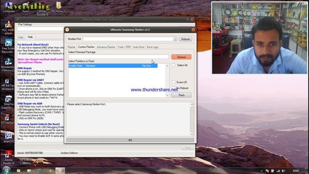Viewport: 309px width, 174px height.
Task: Click the Flash button
Action: pyautogui.click(x=182, y=95)
